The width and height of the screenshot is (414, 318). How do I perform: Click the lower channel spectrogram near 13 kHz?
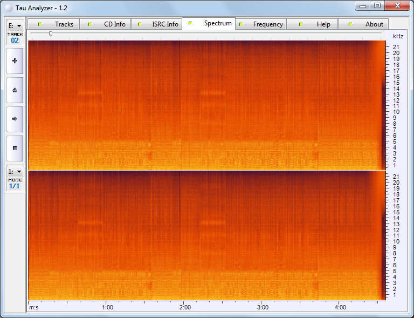pos(205,223)
